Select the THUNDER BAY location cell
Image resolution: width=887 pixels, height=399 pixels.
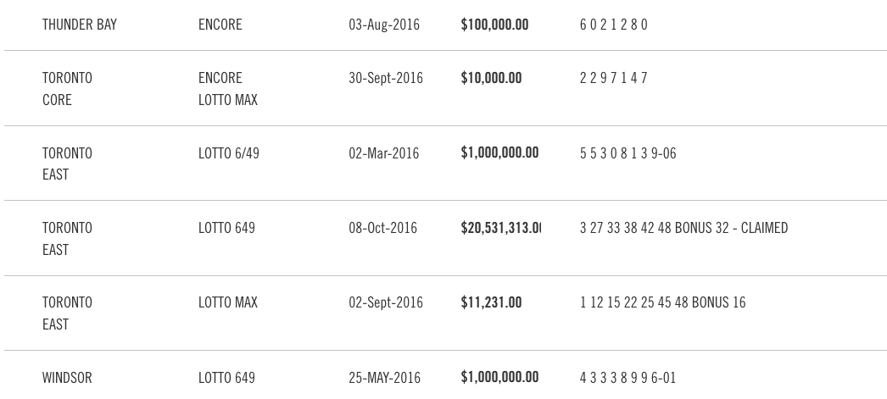[80, 25]
